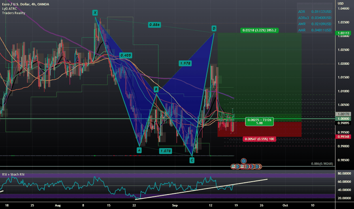
Task: Click the 1.00000 entry price tag
Action: pos(343,119)
